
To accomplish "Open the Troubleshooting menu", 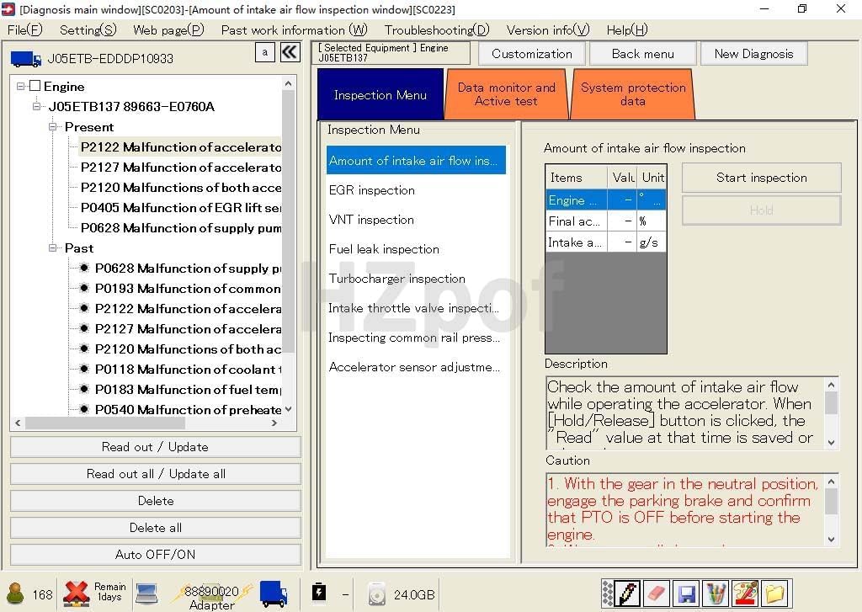I will (436, 29).
